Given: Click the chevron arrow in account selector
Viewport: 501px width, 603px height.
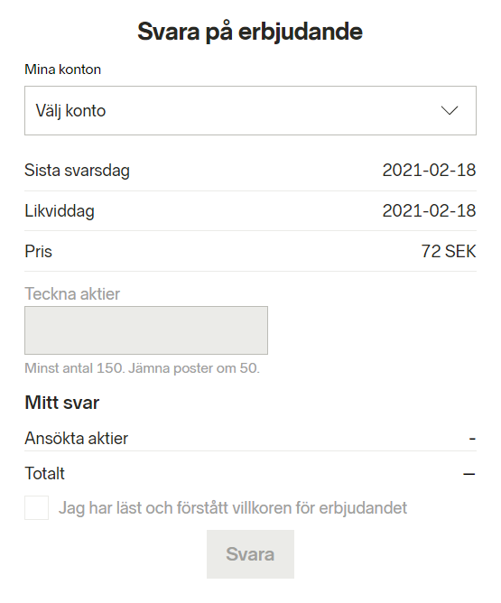Looking at the screenshot, I should point(449,111).
